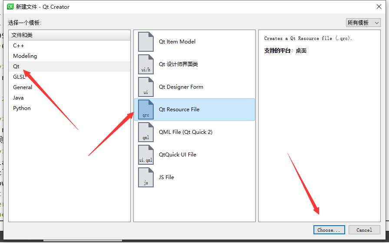Click the ui.qml file icon

(146, 155)
